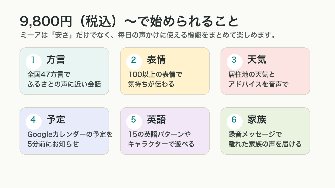The image size is (335, 188).
Task: Select the 家族 card heading
Action: click(257, 119)
